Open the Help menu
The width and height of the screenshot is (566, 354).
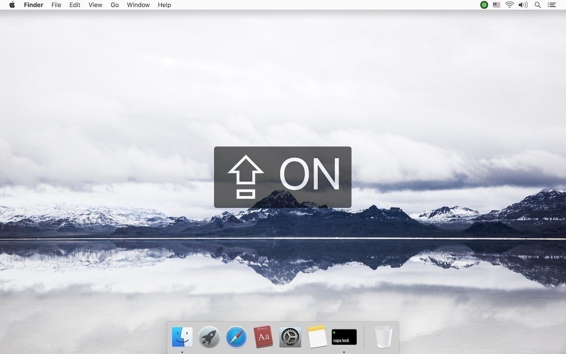pyautogui.click(x=164, y=5)
